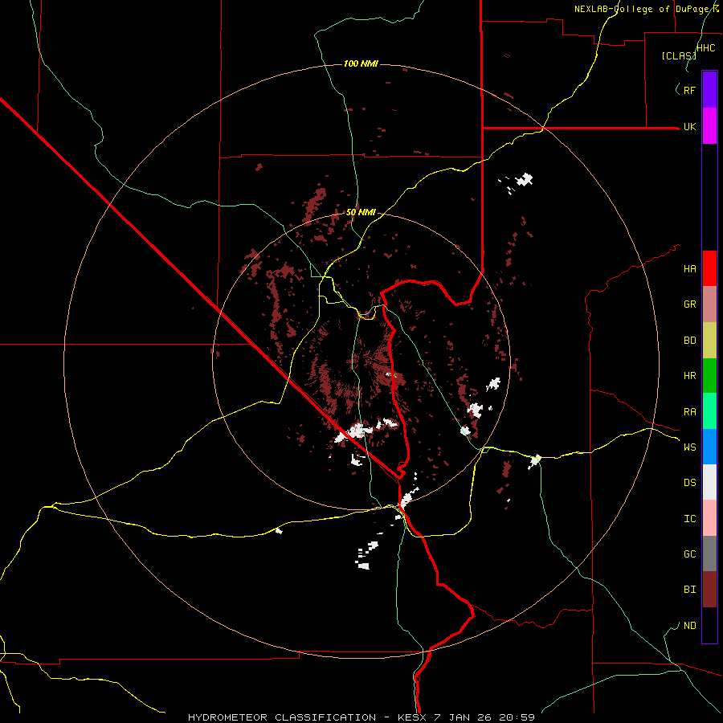Screen dimensions: 723x723
Task: Click the ND legend label
Action: tap(689, 625)
